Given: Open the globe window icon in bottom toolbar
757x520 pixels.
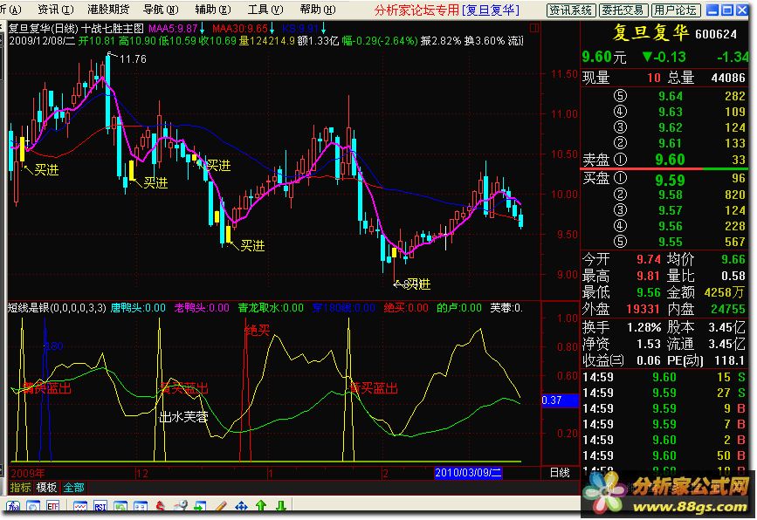Looking at the screenshot, I should (33, 507).
